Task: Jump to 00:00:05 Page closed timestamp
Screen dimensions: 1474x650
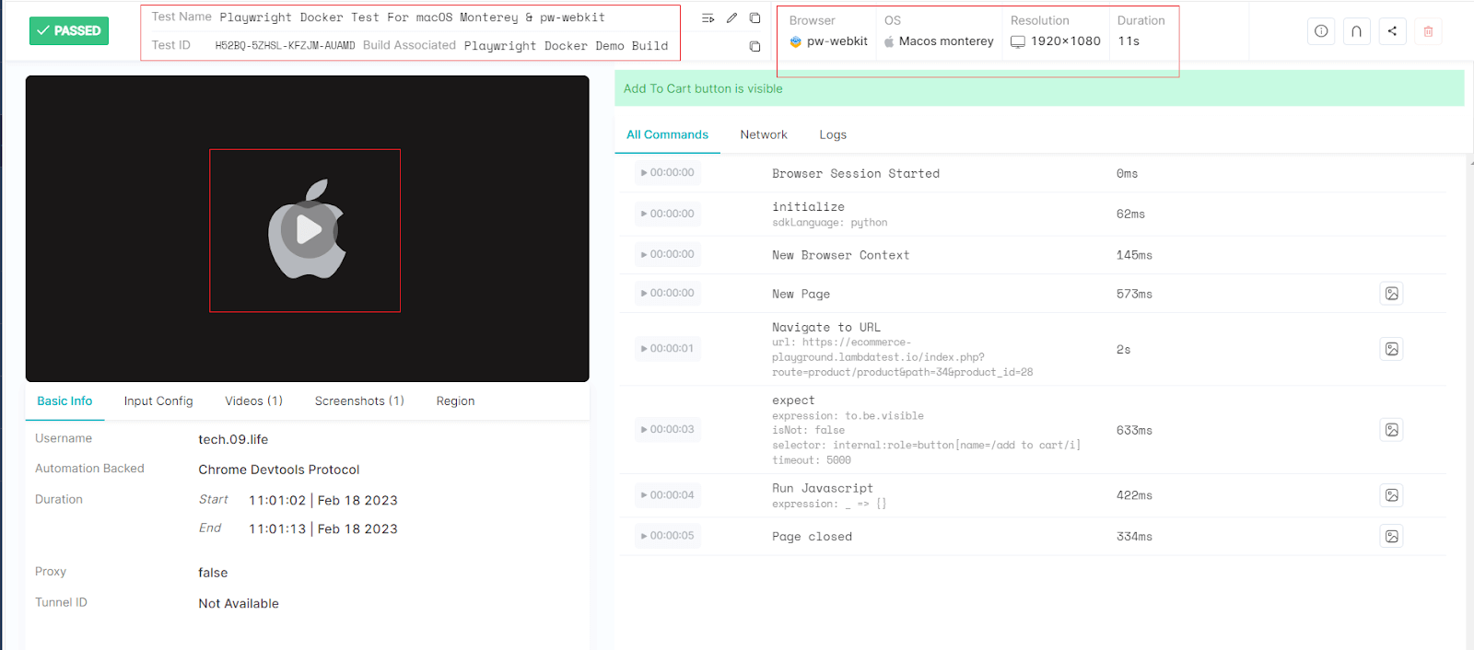Action: (x=668, y=536)
